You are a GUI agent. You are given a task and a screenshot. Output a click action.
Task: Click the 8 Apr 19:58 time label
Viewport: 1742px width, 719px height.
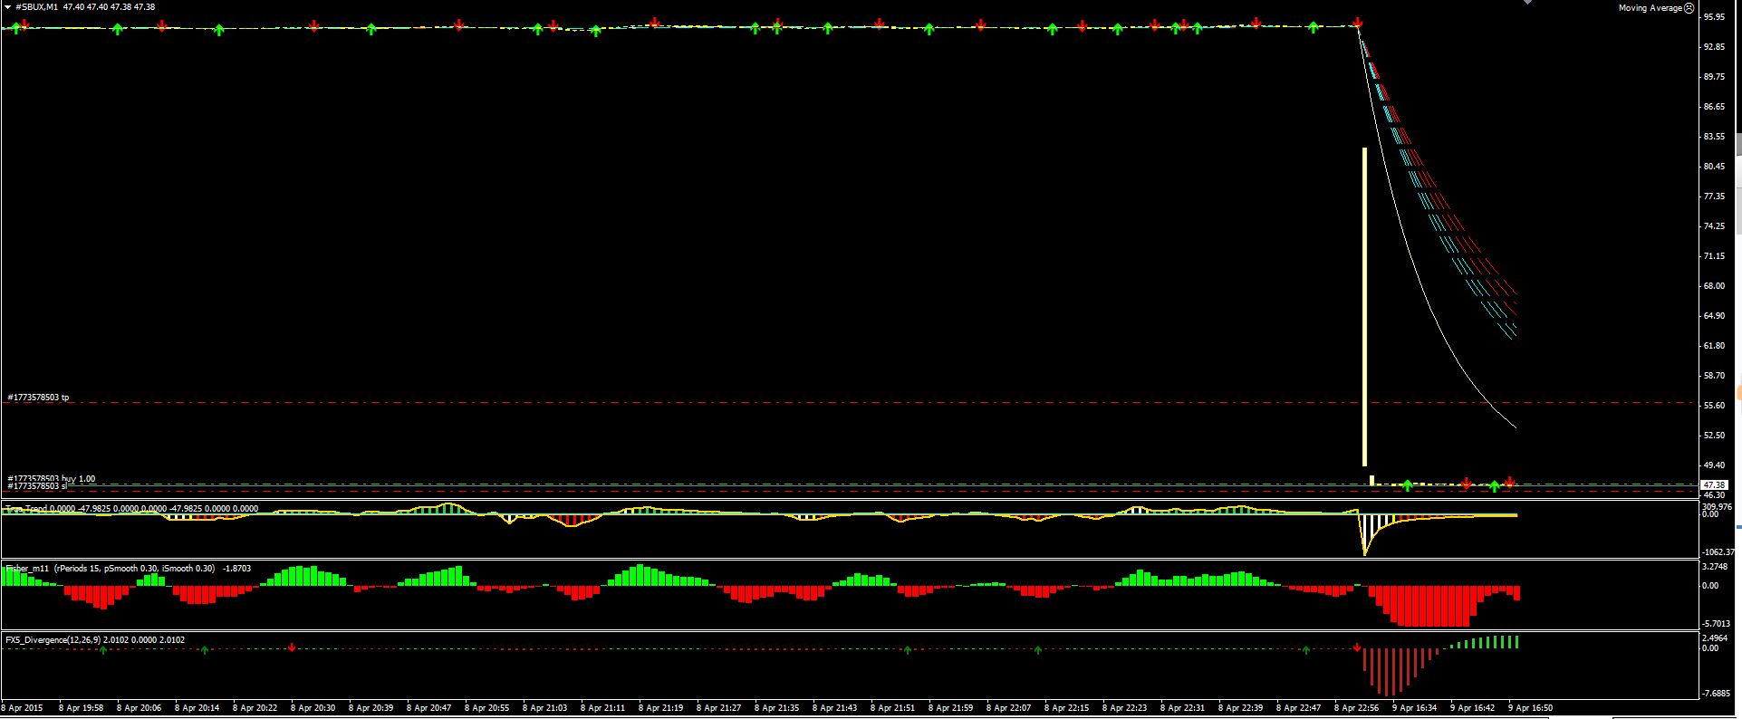81,708
